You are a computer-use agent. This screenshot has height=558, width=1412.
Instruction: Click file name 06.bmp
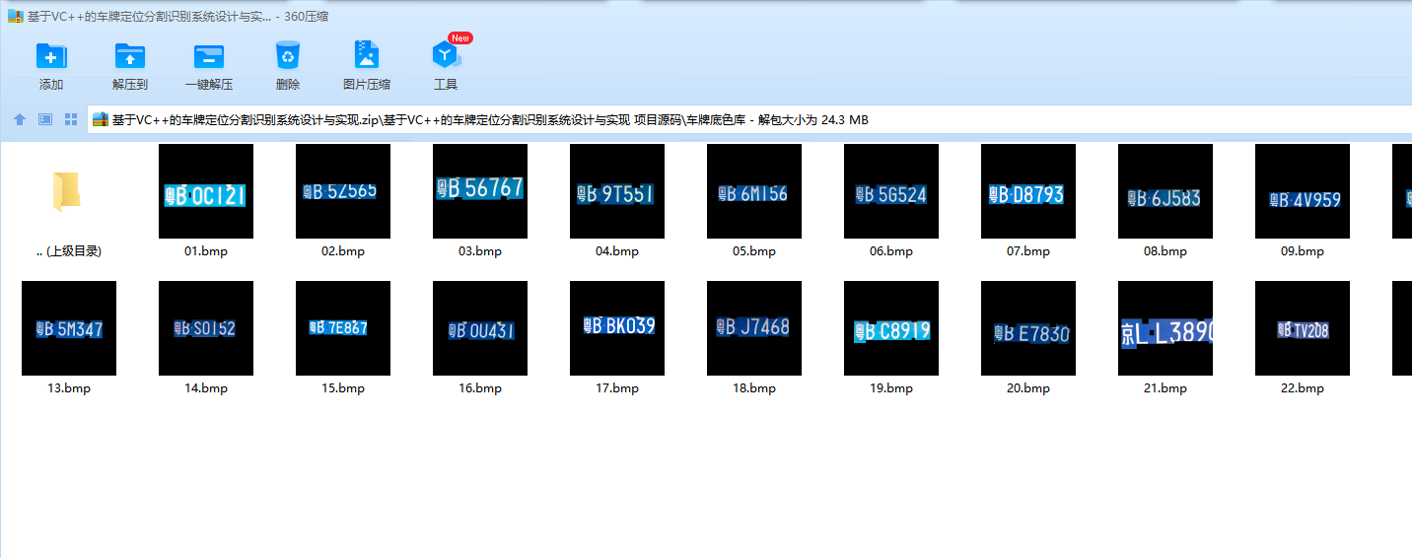(x=891, y=251)
